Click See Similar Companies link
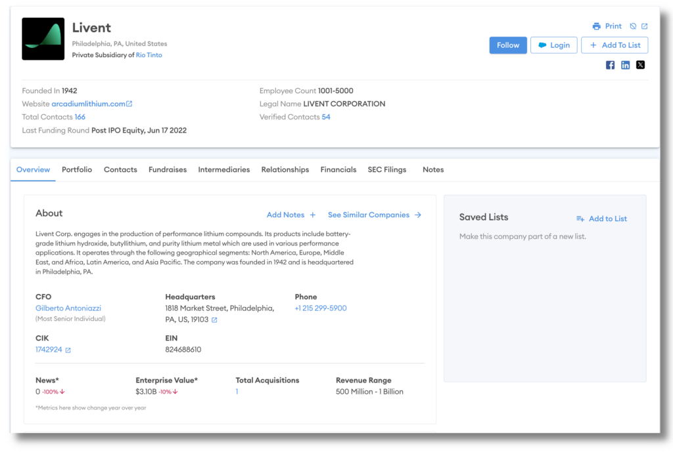Image resolution: width=673 pixels, height=456 pixels. 368,215
